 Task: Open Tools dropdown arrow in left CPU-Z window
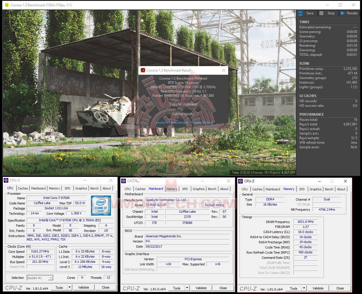(70, 287)
